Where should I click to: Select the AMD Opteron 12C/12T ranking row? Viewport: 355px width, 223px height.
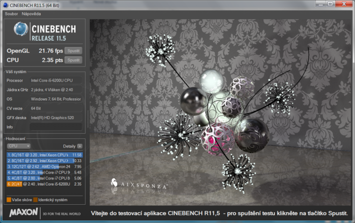pos(45,166)
